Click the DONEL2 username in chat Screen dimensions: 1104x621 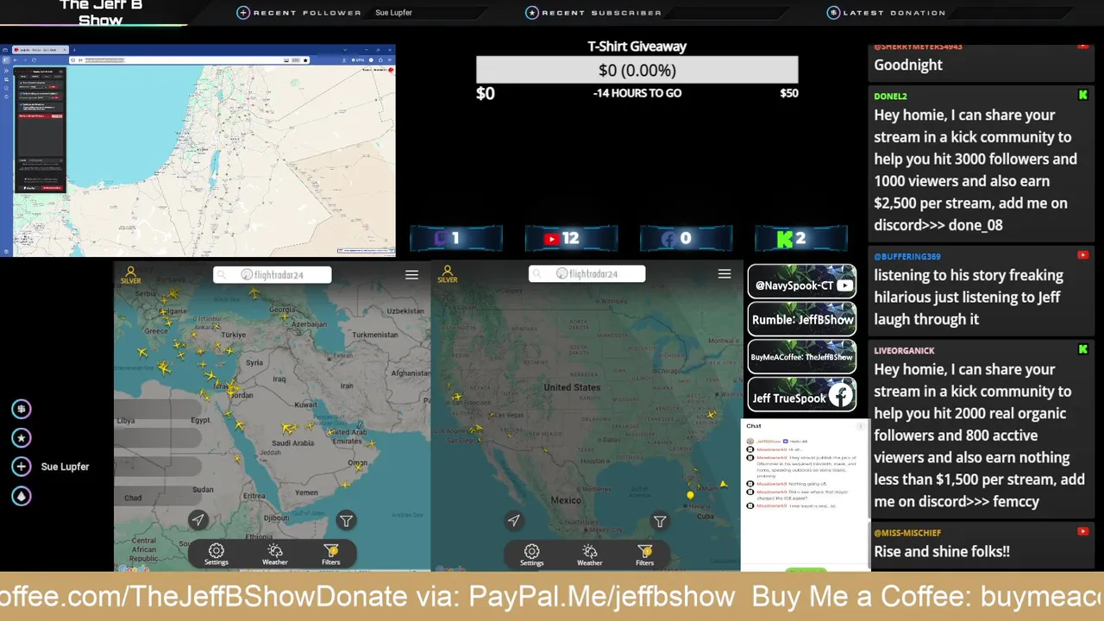[x=890, y=97]
